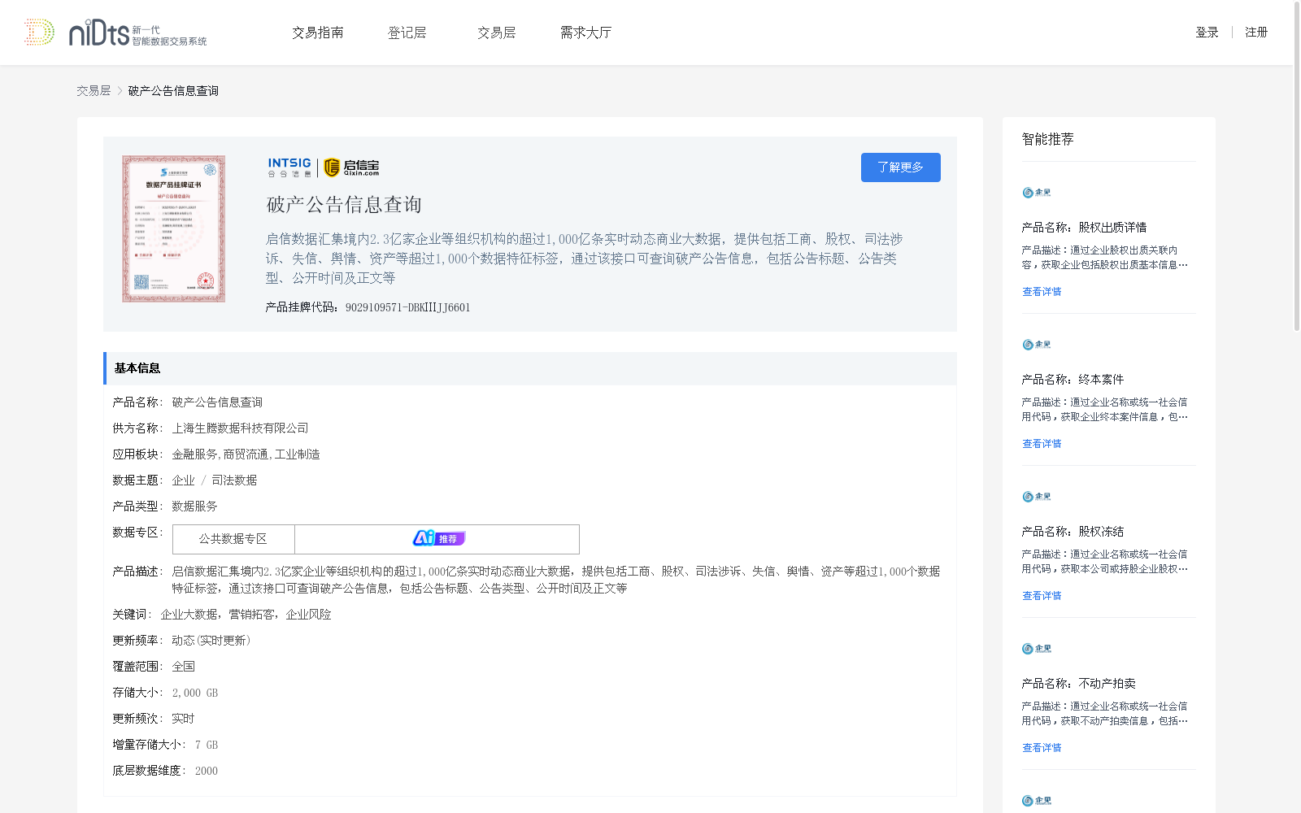Click the breadcrumb chevron separator
This screenshot has width=1301, height=813.
(x=120, y=91)
